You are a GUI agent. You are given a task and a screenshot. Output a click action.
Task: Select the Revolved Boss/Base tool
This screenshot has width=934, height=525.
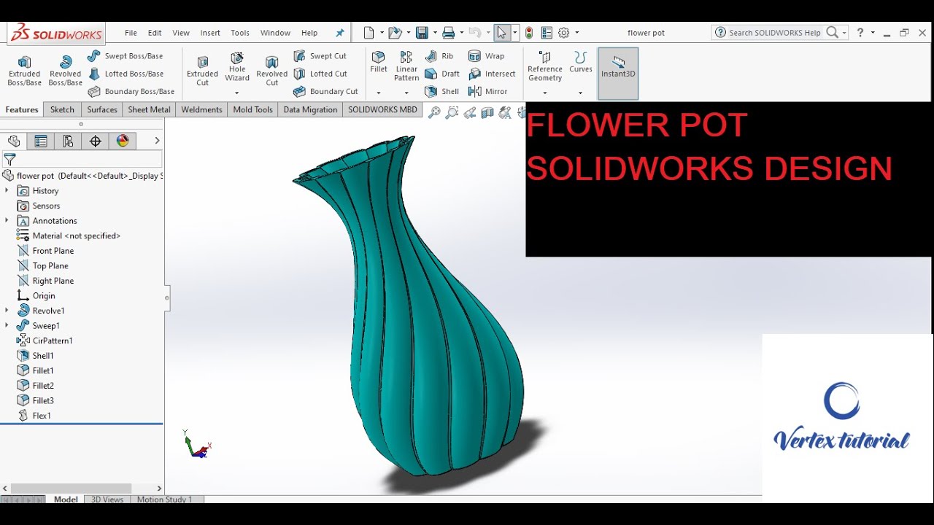(x=65, y=71)
